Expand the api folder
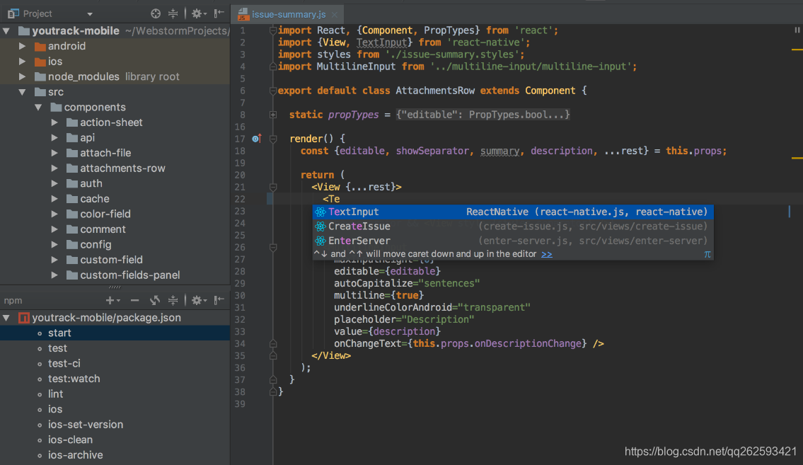Viewport: 803px width, 465px height. coord(54,138)
